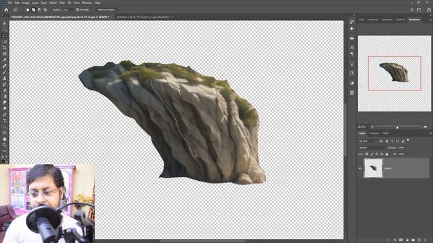Open the Actions panel play icon
Viewport: 433px width, 243px height.
pyautogui.click(x=352, y=28)
